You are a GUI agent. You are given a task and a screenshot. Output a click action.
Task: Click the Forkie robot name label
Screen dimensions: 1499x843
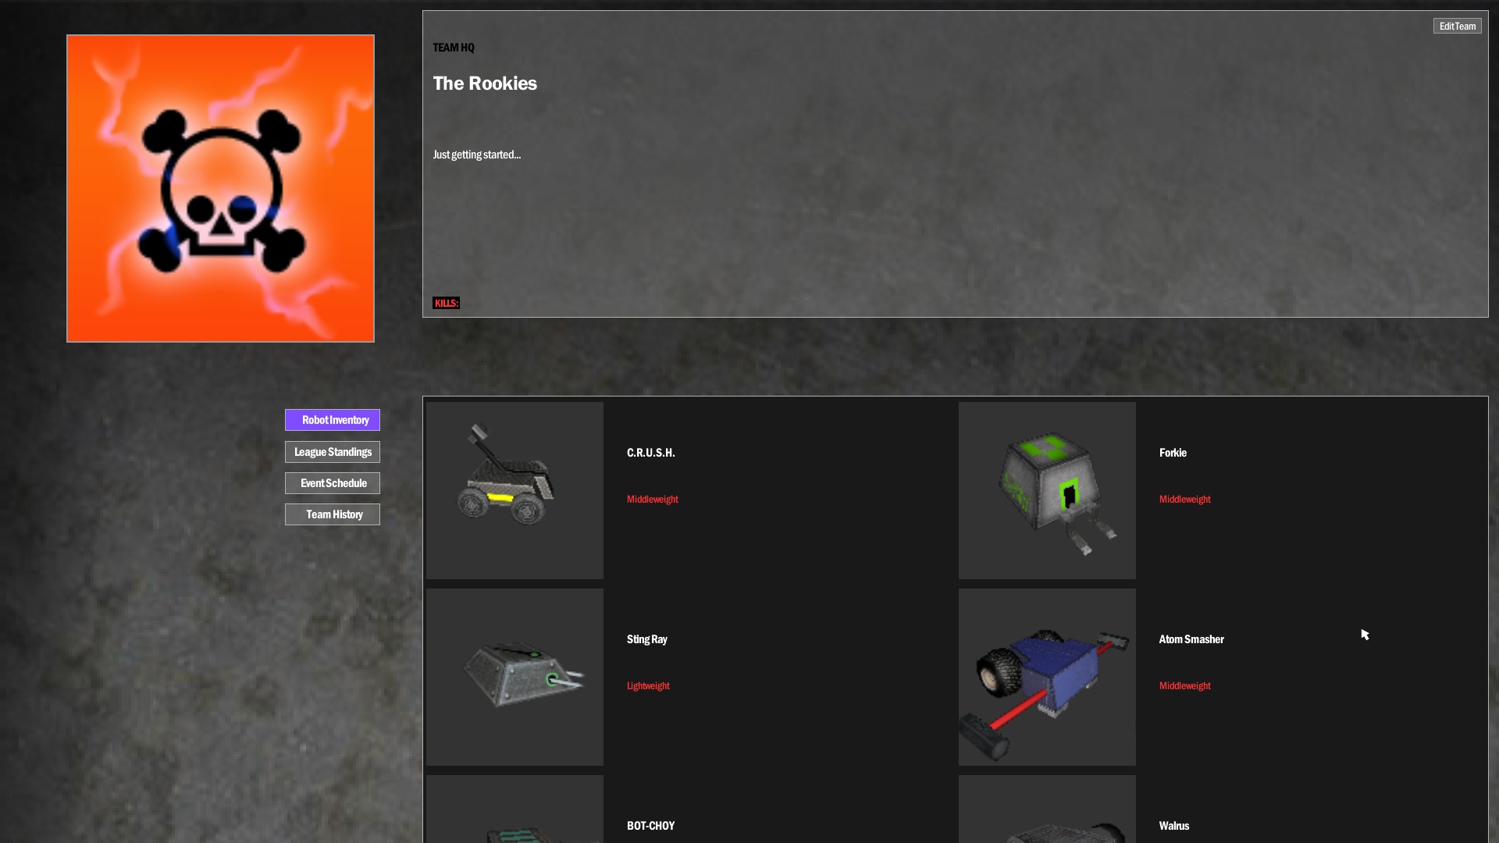[1173, 453]
